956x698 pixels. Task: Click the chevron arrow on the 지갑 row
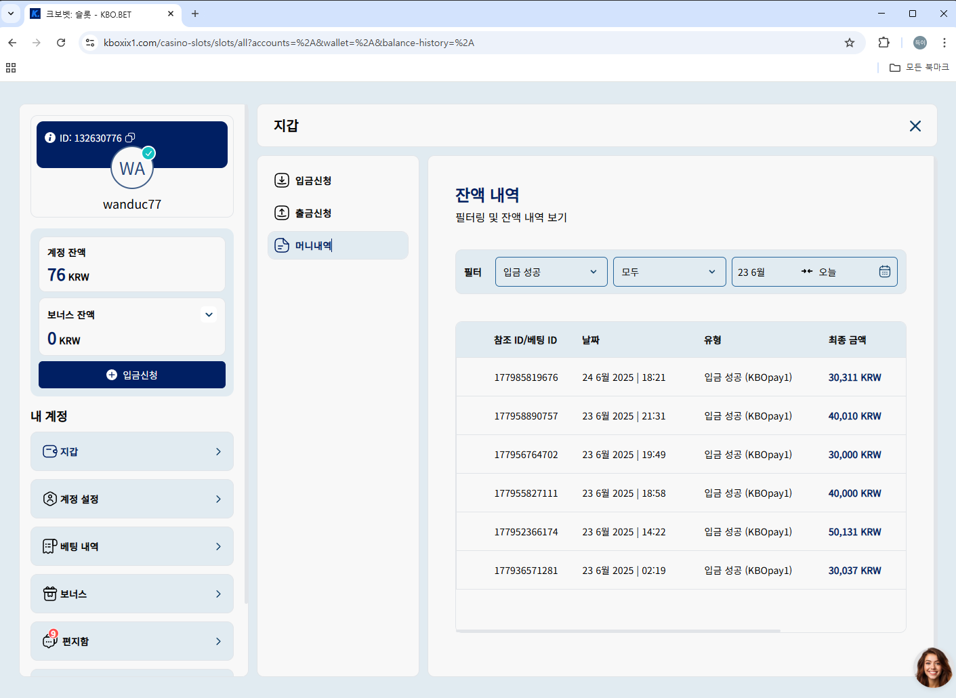218,451
